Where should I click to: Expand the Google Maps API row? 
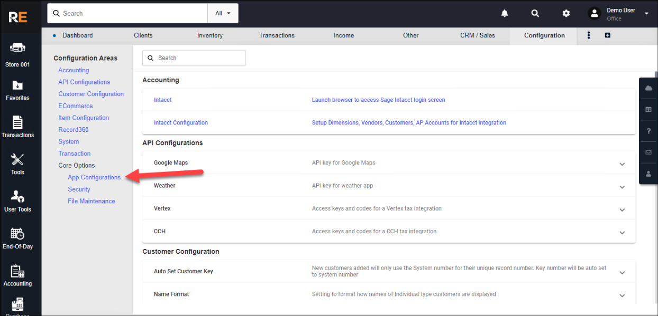click(622, 164)
